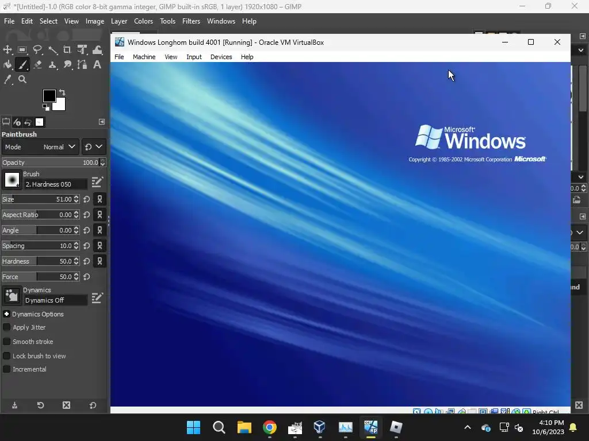This screenshot has height=441, width=589.
Task: Select the Rectangle Select tool
Action: click(x=22, y=49)
